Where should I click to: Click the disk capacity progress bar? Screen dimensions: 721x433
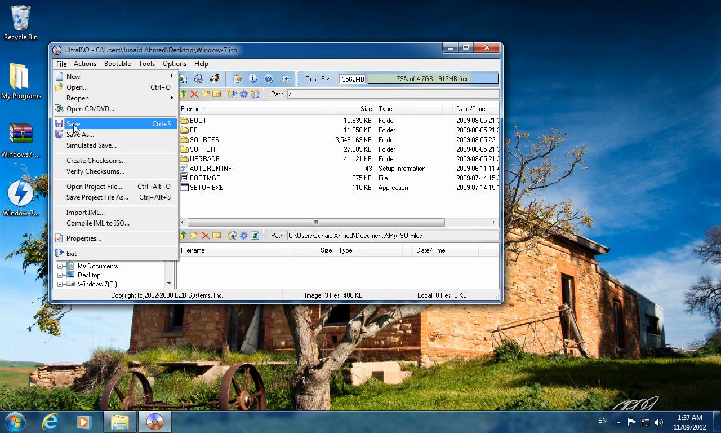click(x=432, y=79)
